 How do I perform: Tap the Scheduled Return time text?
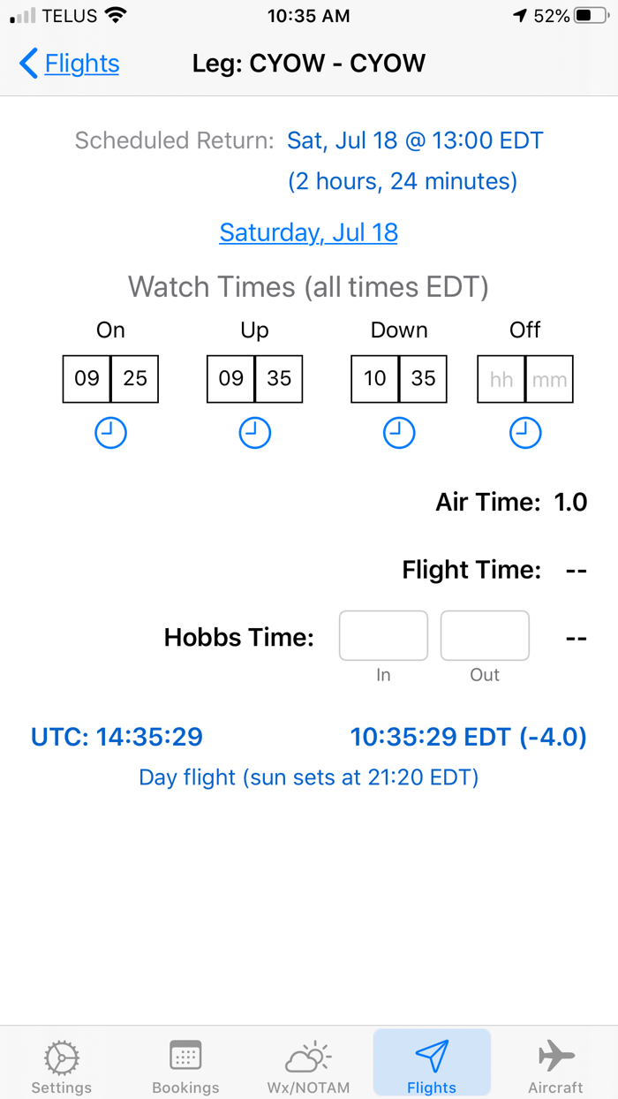[415, 140]
